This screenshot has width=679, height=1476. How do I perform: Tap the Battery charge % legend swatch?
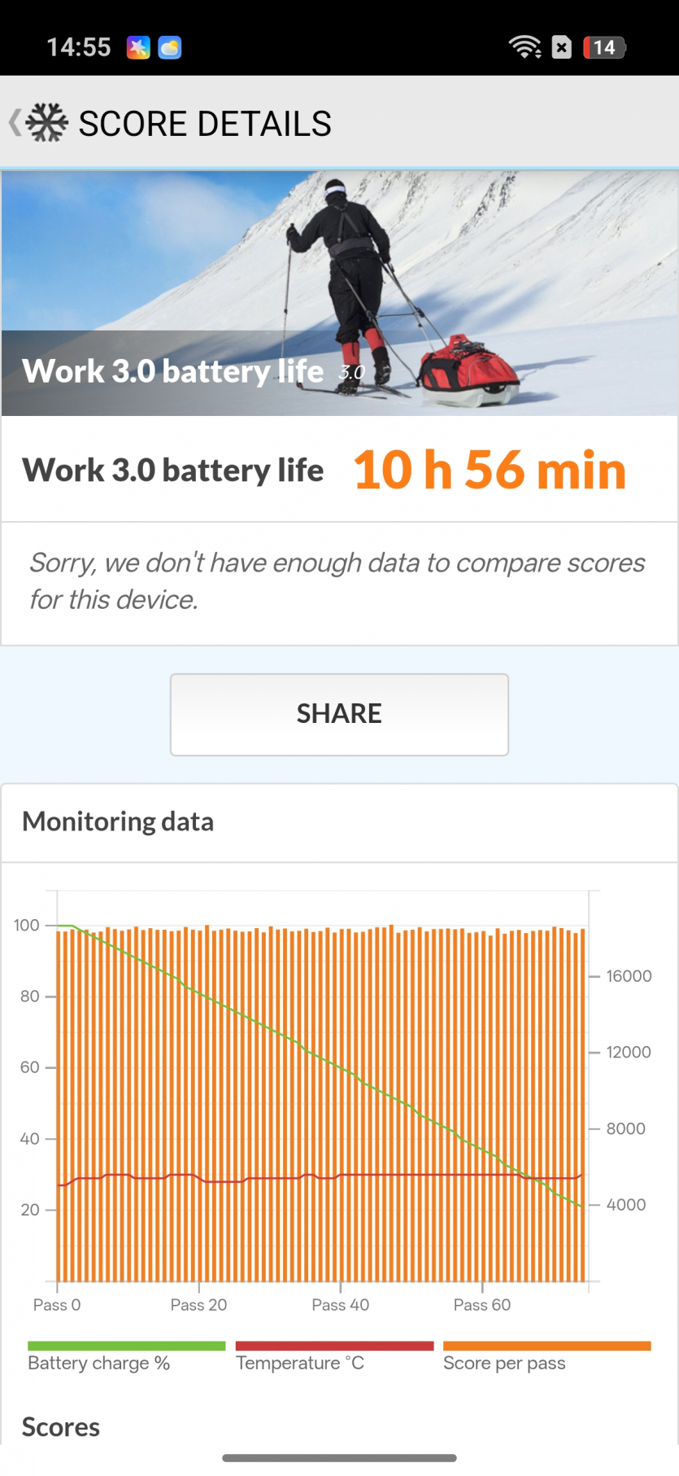(126, 1346)
